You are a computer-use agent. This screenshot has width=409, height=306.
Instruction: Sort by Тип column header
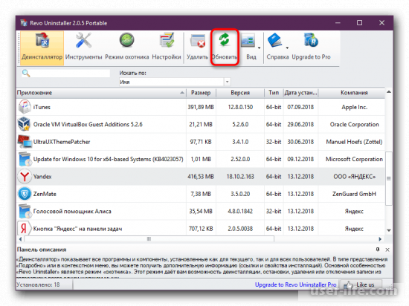tap(274, 93)
